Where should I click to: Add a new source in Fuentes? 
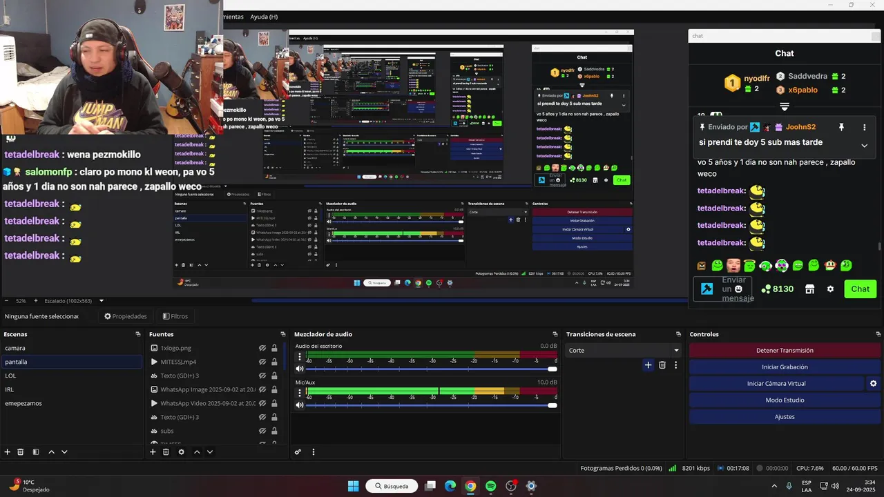click(x=153, y=452)
